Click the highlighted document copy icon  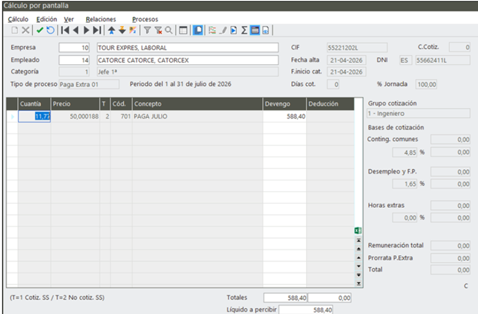198,30
